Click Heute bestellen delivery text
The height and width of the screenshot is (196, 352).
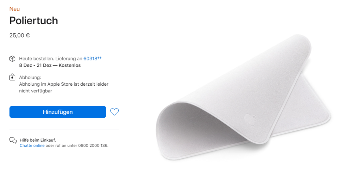(36, 58)
